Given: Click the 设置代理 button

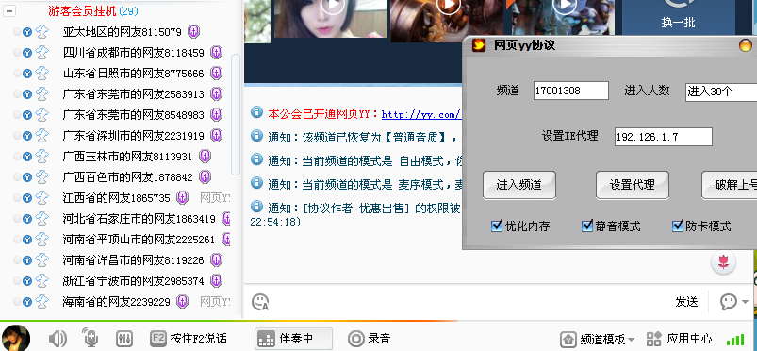Looking at the screenshot, I should [x=632, y=185].
